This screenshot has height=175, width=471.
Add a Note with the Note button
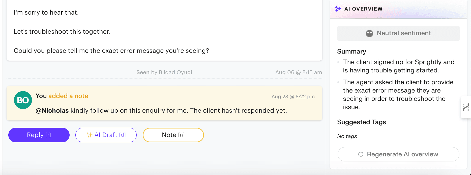pyautogui.click(x=173, y=135)
